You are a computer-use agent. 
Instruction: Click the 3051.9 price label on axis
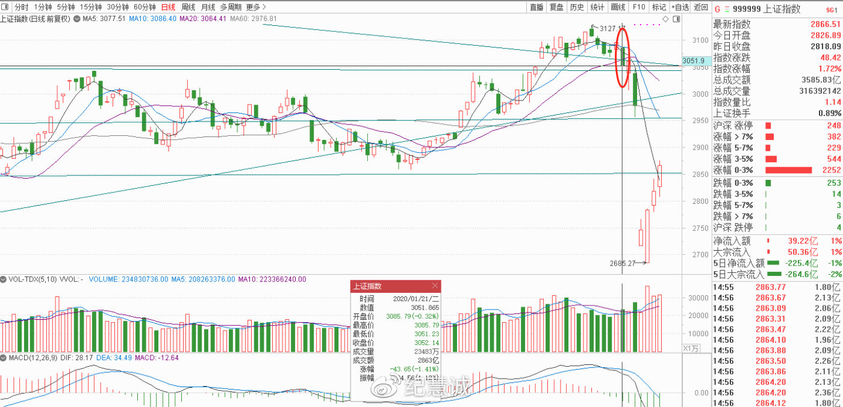click(x=694, y=61)
